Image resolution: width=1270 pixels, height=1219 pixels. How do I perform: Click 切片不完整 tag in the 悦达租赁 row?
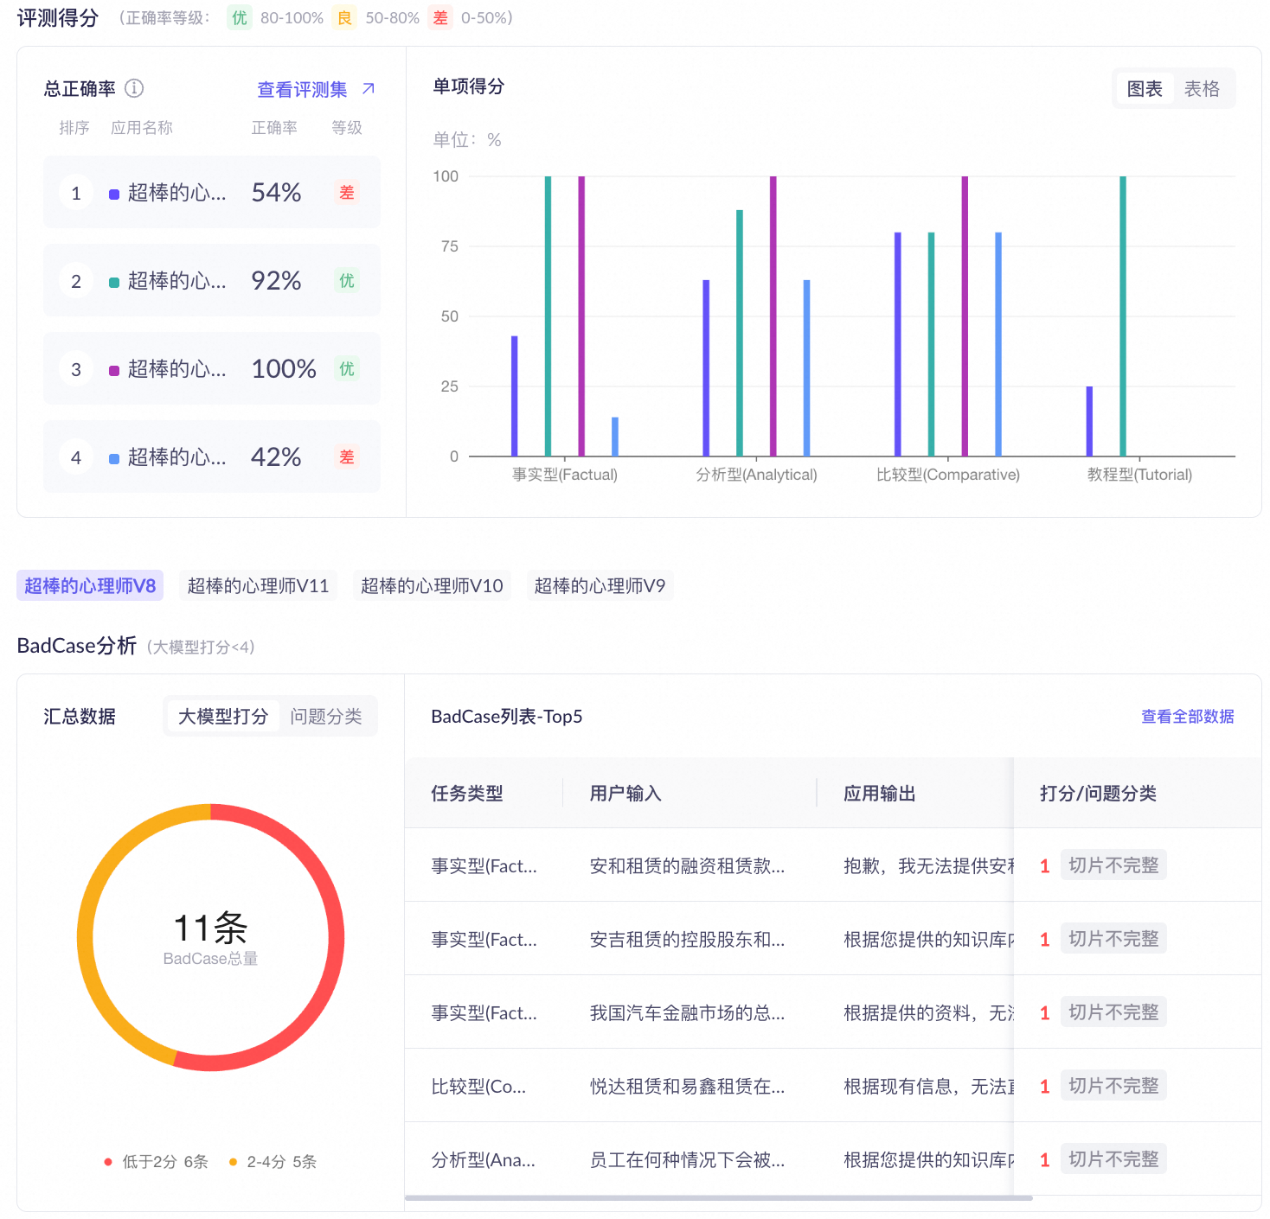pos(1113,1085)
